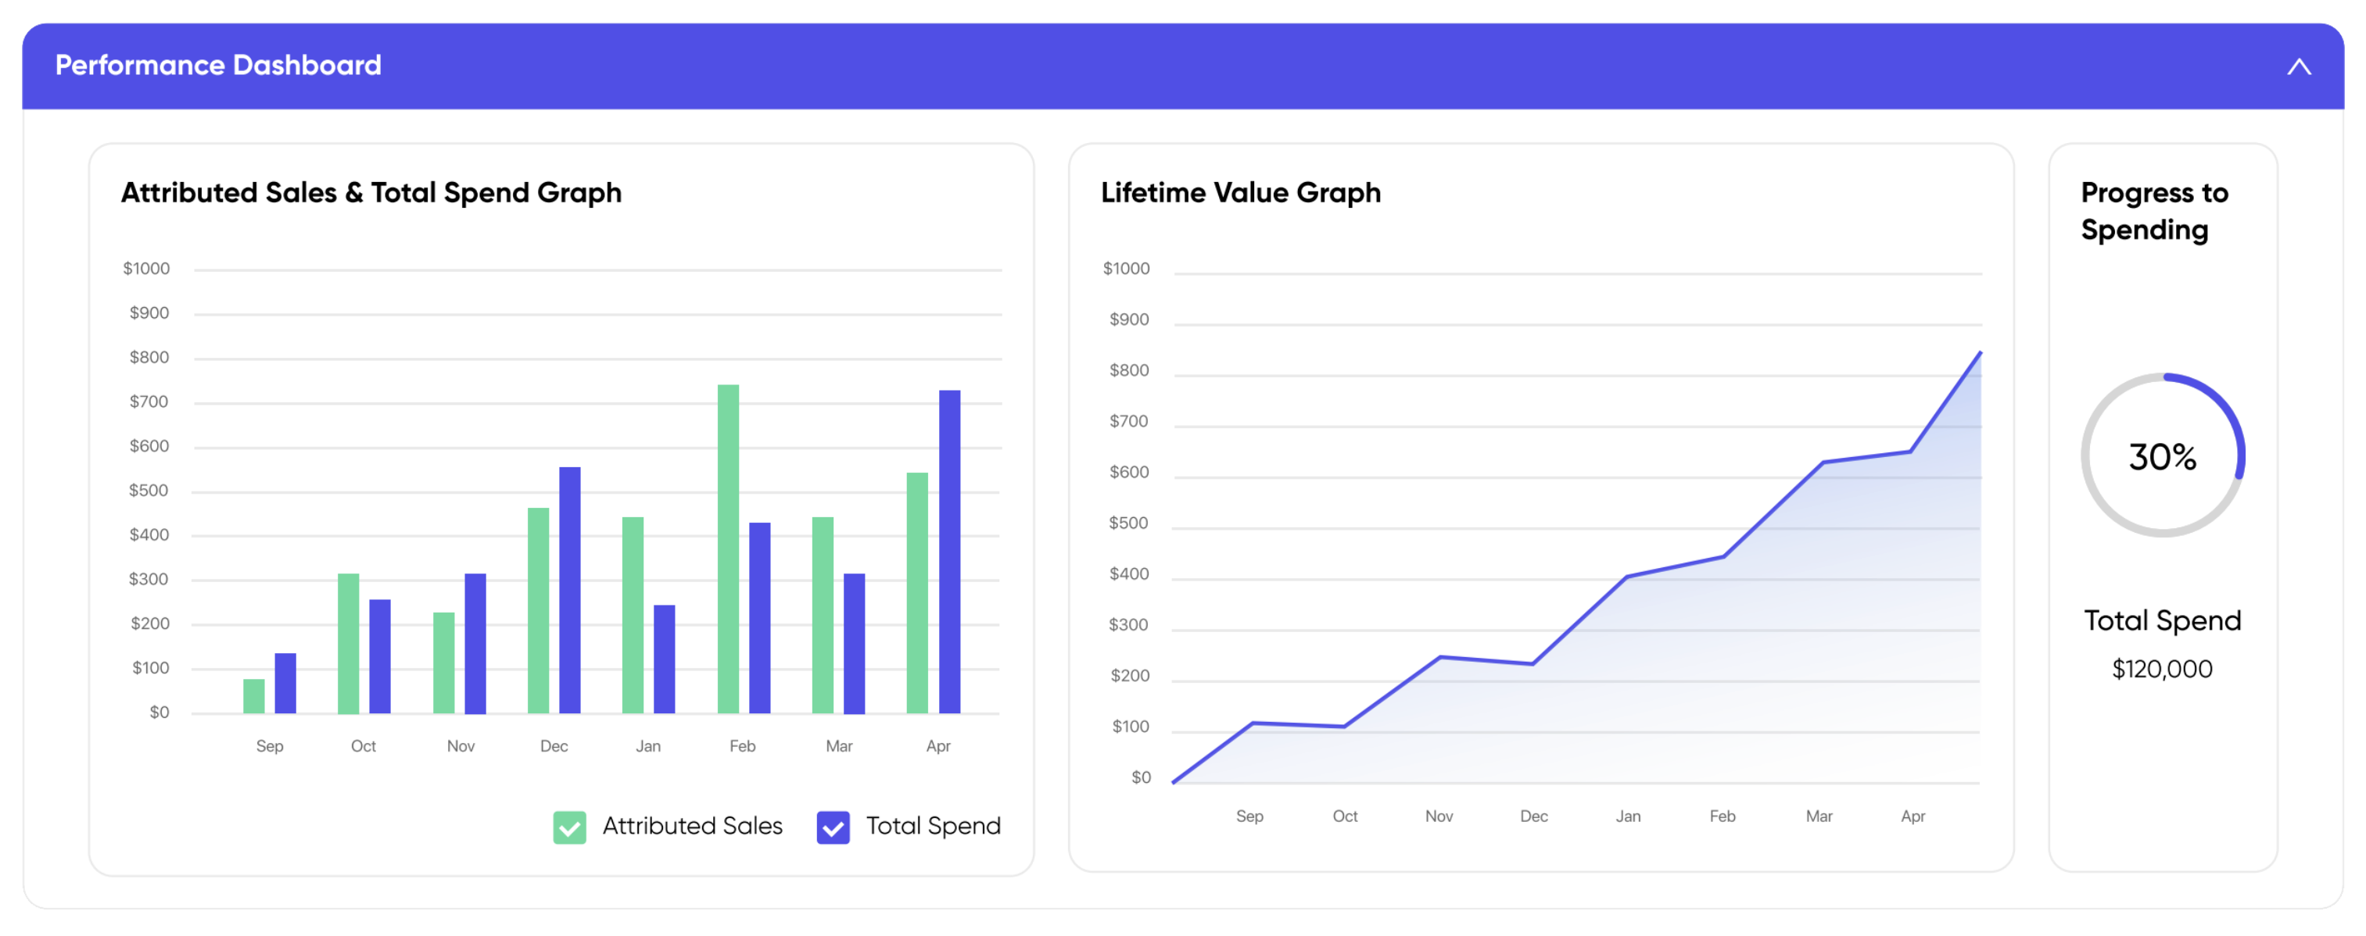Click the $120,000 total spend value
Viewport: 2366px width, 936px height.
2162,669
